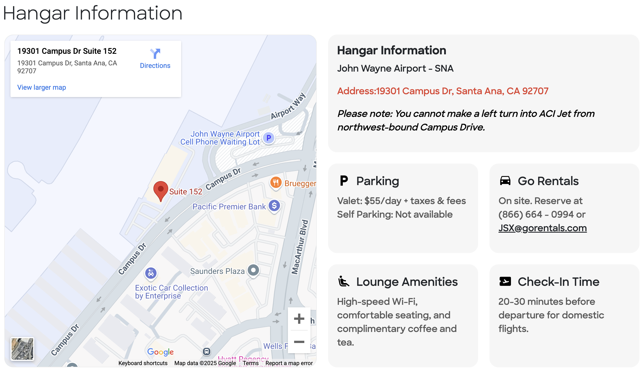Screen dimensions: 644x373
Task: Click the Pacific Premier Bank map label
Action: tap(229, 207)
